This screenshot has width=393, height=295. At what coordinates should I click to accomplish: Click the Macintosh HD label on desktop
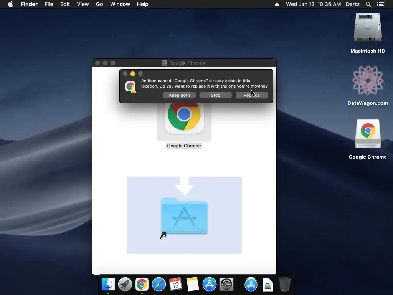(x=368, y=51)
